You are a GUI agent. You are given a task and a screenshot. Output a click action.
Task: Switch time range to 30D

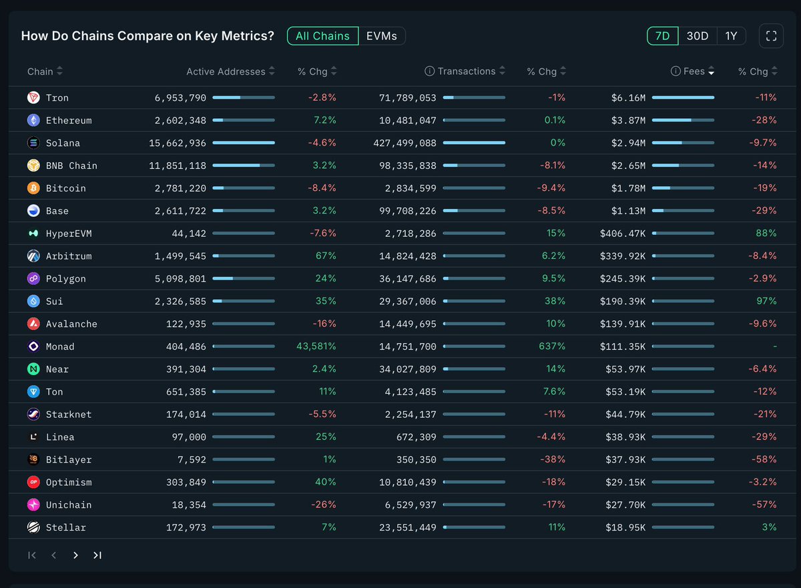click(x=698, y=36)
